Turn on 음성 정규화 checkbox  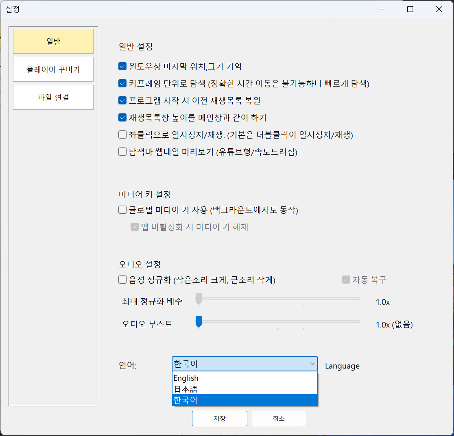tap(122, 280)
